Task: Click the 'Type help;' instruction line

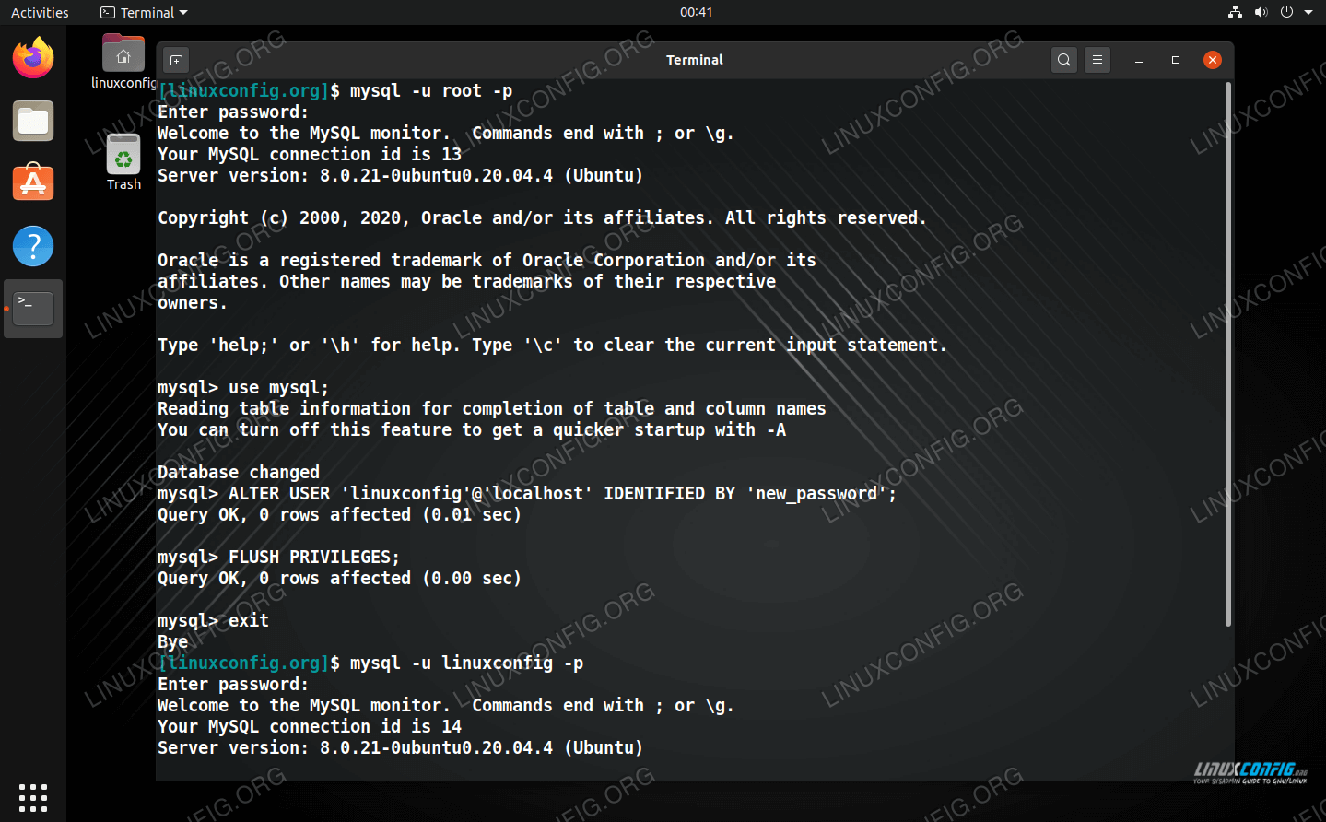Action: coord(552,346)
